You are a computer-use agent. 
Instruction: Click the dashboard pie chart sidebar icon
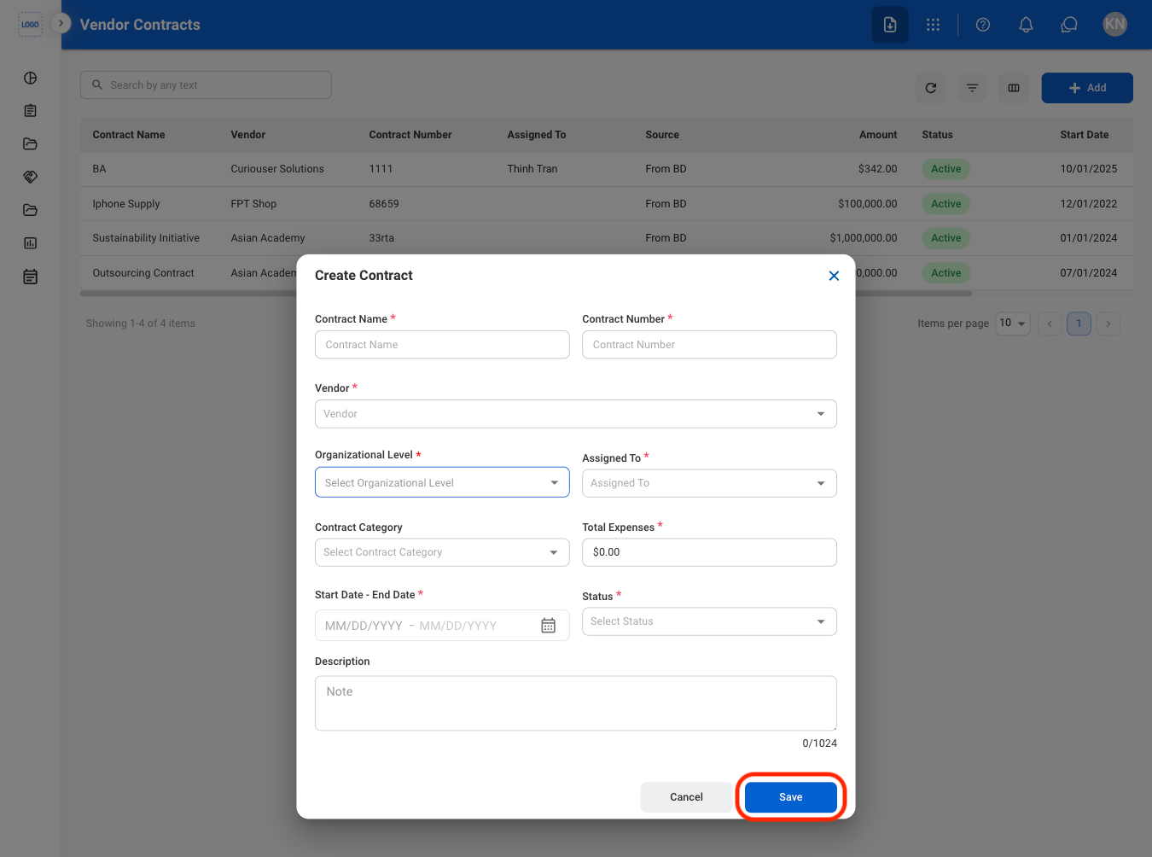pos(31,78)
